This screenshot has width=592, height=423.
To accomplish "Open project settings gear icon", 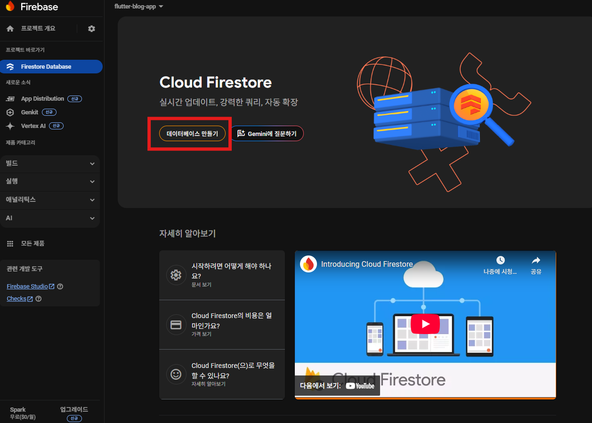I will (x=91, y=29).
